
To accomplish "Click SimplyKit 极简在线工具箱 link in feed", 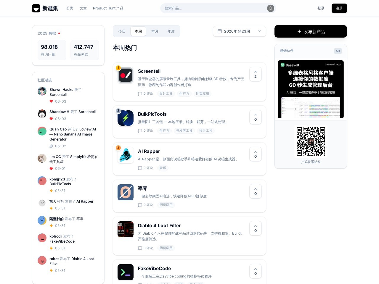I will (x=74, y=159).
